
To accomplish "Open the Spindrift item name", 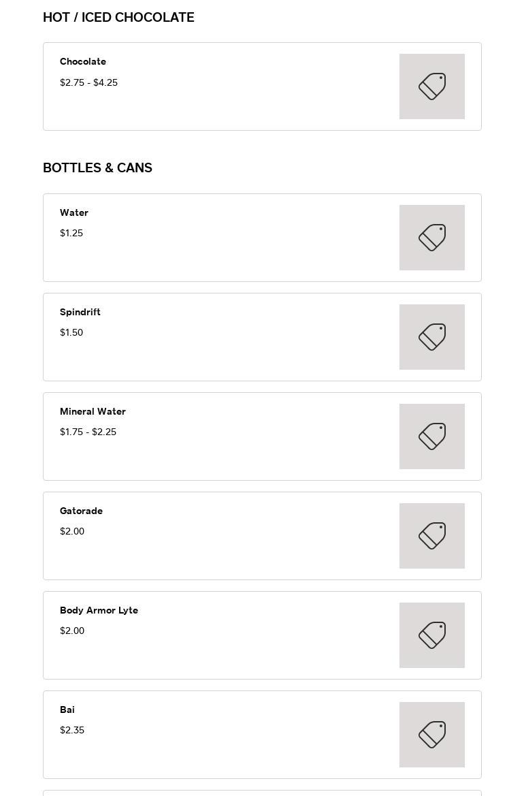I will coord(80,312).
